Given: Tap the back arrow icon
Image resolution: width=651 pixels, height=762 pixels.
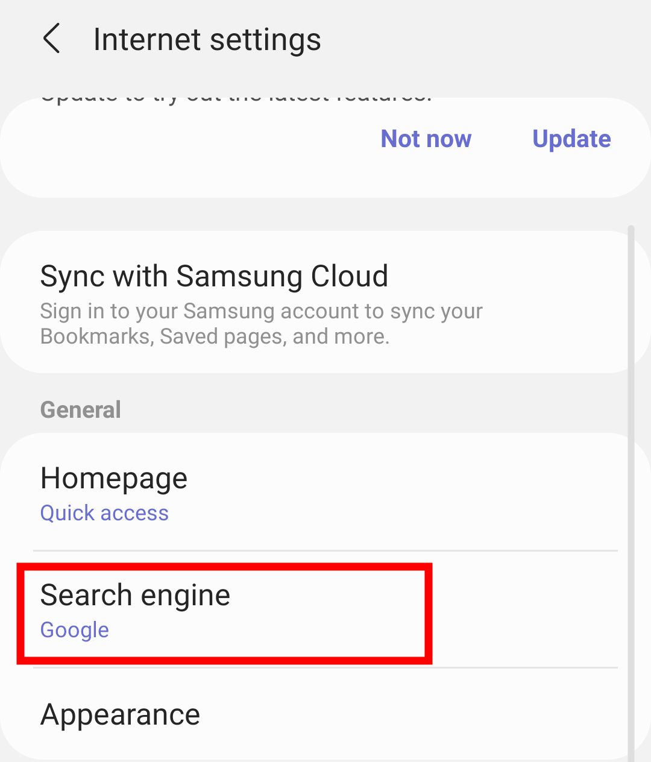Looking at the screenshot, I should click(52, 39).
